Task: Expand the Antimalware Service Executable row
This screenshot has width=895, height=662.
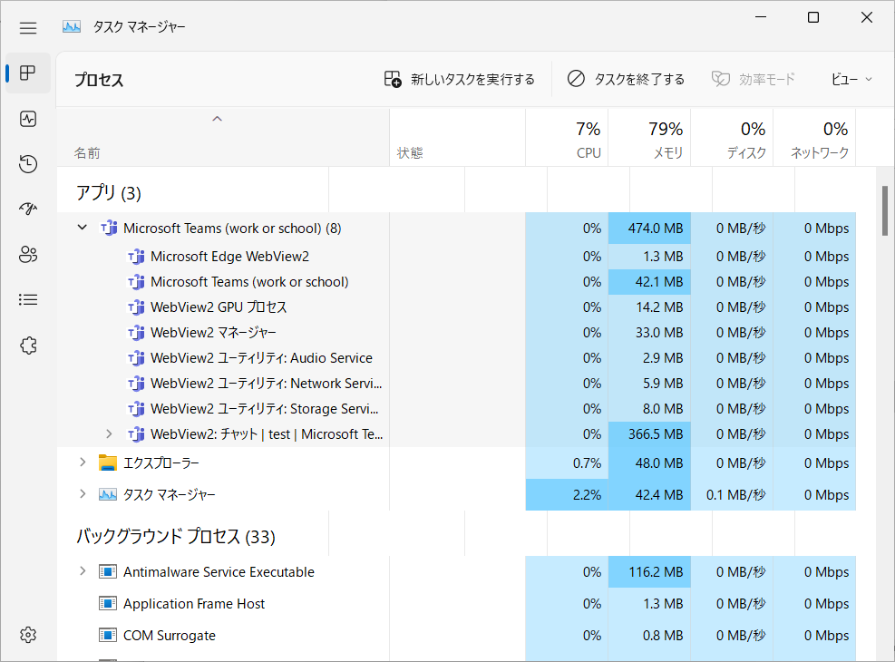Action: pyautogui.click(x=83, y=571)
